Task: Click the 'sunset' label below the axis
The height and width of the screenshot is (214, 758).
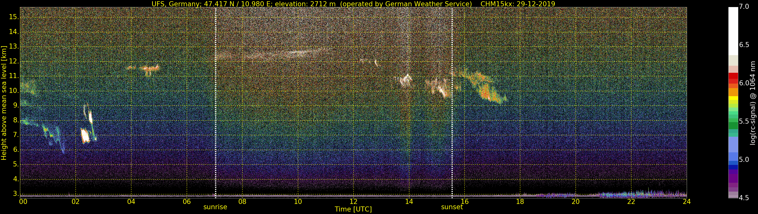Action: pyautogui.click(x=452, y=207)
